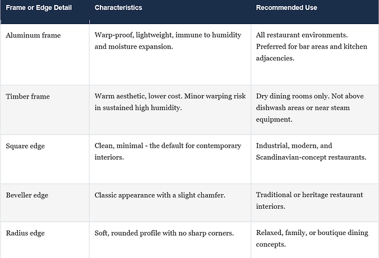Click 'Industrial, modern, and Scandinavian-concept' text
The image size is (379, 258).
(311, 152)
